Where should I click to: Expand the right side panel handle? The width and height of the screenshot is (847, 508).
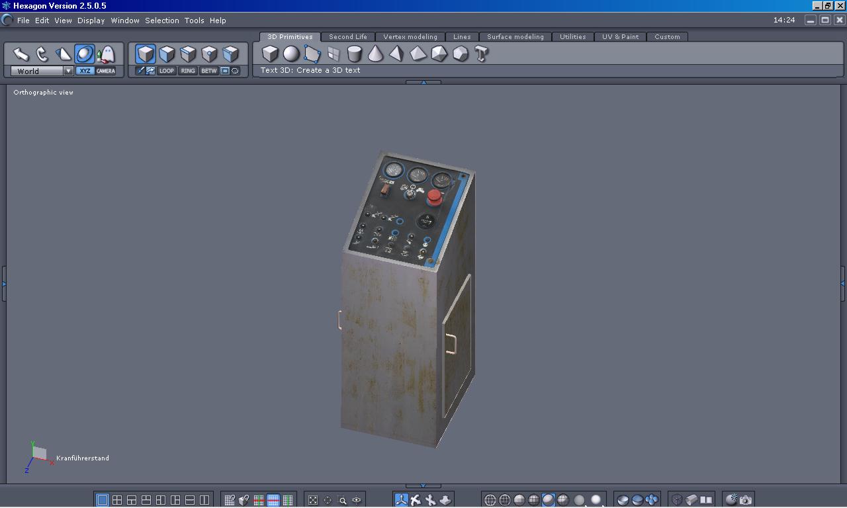[x=842, y=284]
